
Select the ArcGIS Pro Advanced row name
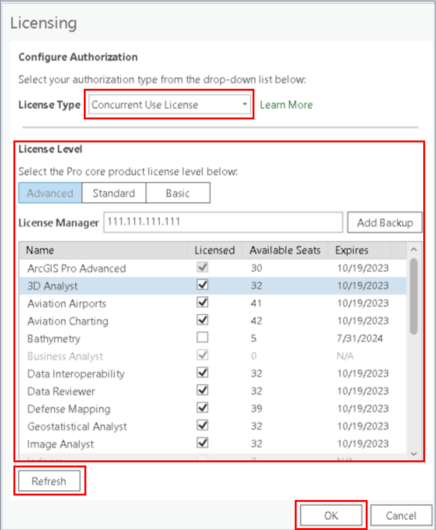(77, 268)
